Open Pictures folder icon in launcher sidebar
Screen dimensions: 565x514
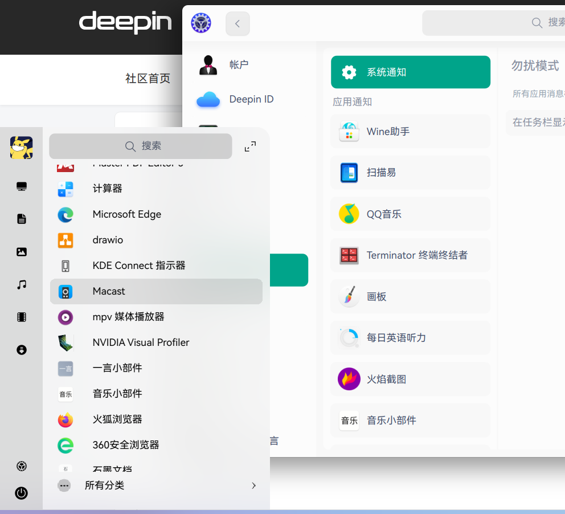22,252
